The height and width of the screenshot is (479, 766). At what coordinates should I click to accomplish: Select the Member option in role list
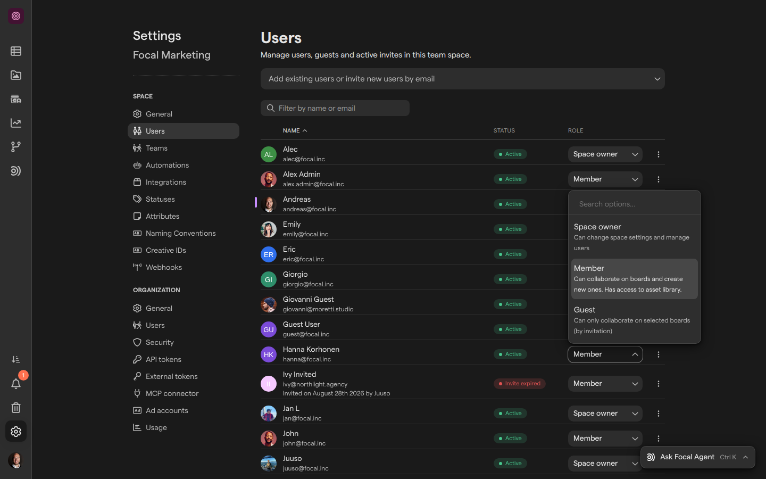pyautogui.click(x=635, y=279)
